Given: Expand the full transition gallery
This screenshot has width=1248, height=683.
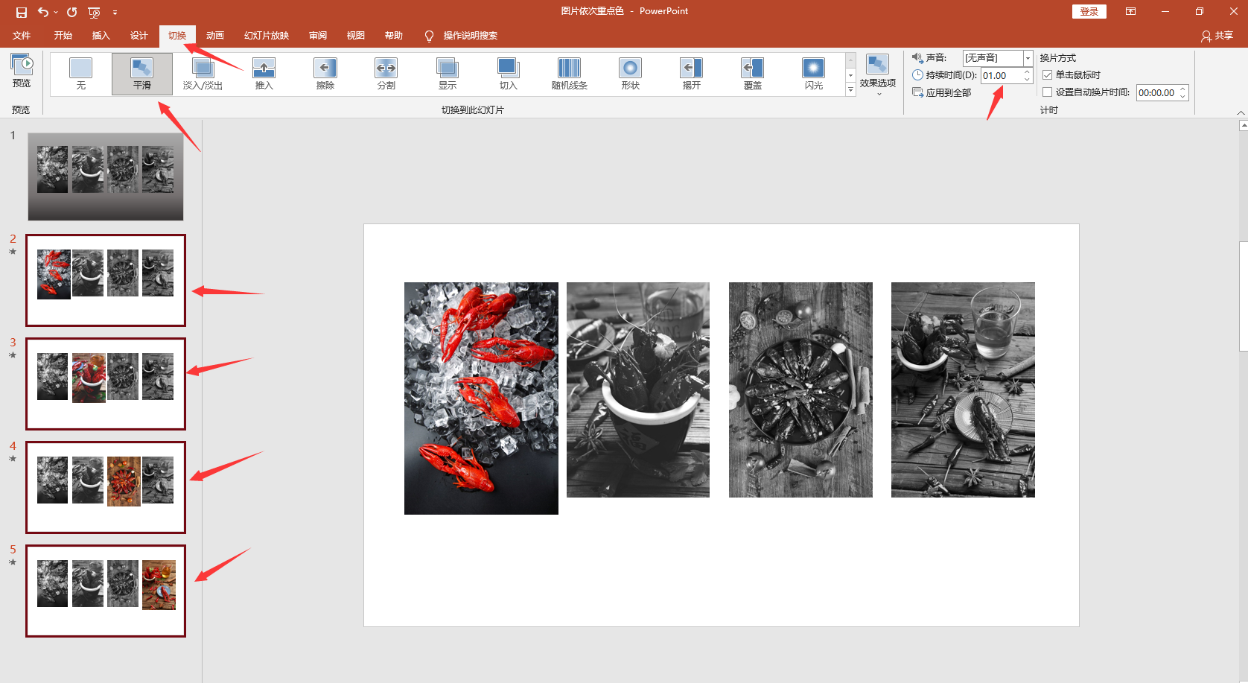Looking at the screenshot, I should point(850,89).
